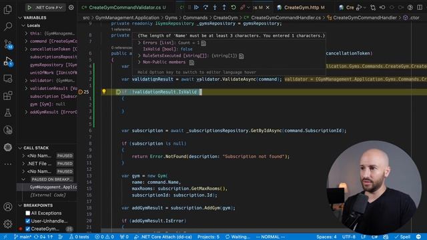Click the 0 tests status item
The width and height of the screenshot is (427, 240).
coord(79,237)
